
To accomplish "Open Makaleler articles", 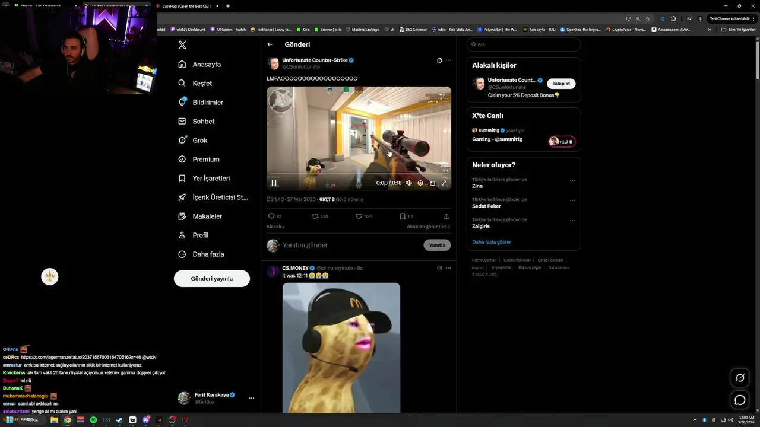I will click(x=200, y=216).
